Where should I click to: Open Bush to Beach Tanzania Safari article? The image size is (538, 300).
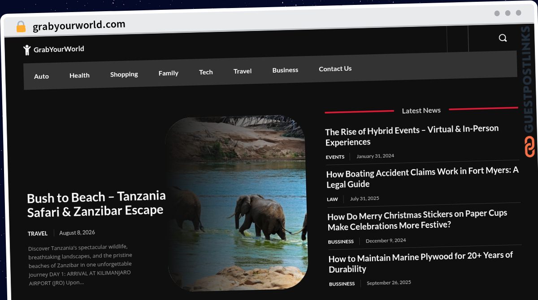pyautogui.click(x=96, y=204)
